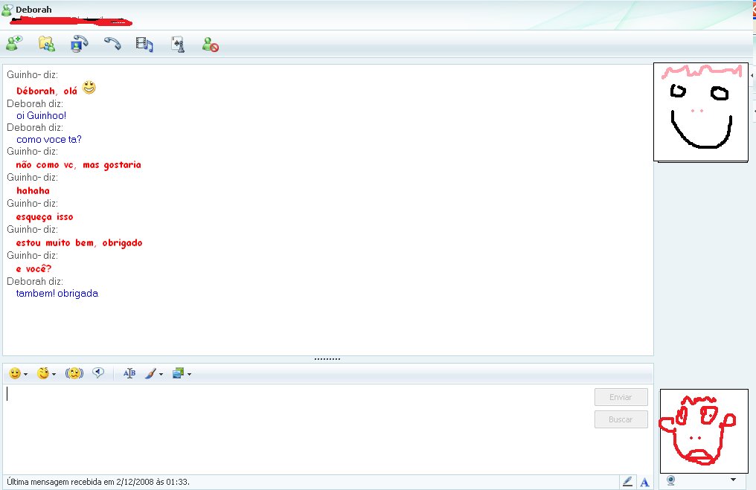Click the message 'e você?'

point(33,269)
